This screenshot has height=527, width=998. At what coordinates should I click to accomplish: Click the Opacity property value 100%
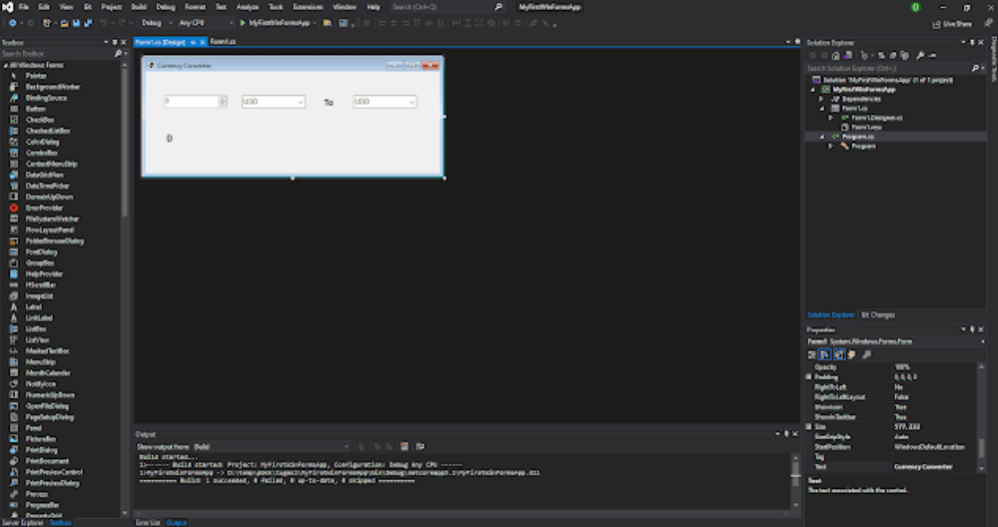tap(902, 367)
